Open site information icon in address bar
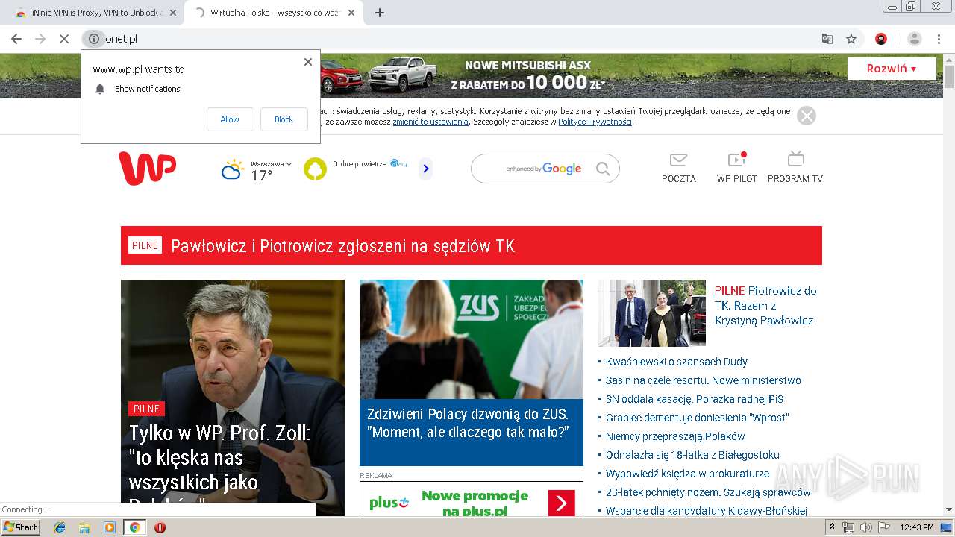Viewport: 955px width, 537px height. click(x=94, y=39)
